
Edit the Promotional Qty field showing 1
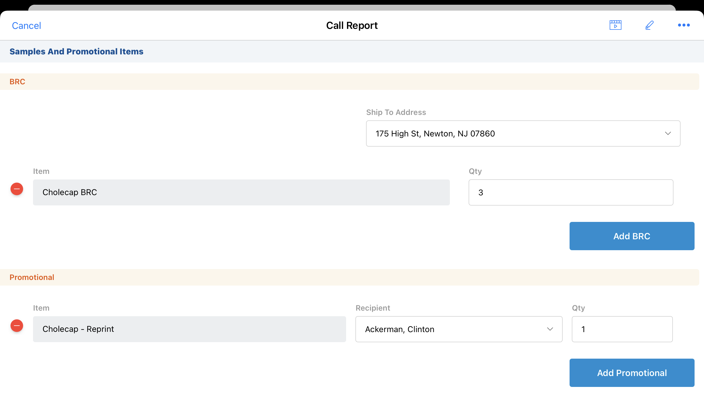[622, 329]
